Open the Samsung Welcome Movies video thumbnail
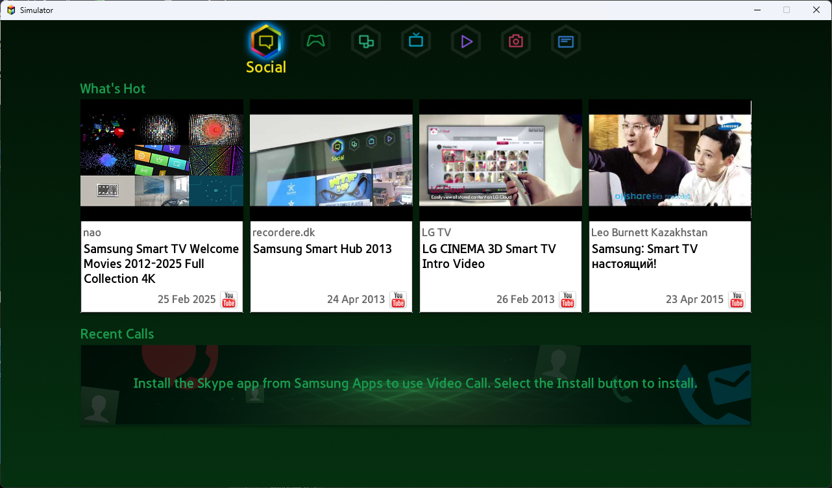 click(162, 160)
